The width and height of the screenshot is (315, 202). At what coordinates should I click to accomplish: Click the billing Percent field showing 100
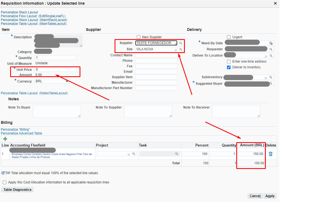tap(195, 154)
